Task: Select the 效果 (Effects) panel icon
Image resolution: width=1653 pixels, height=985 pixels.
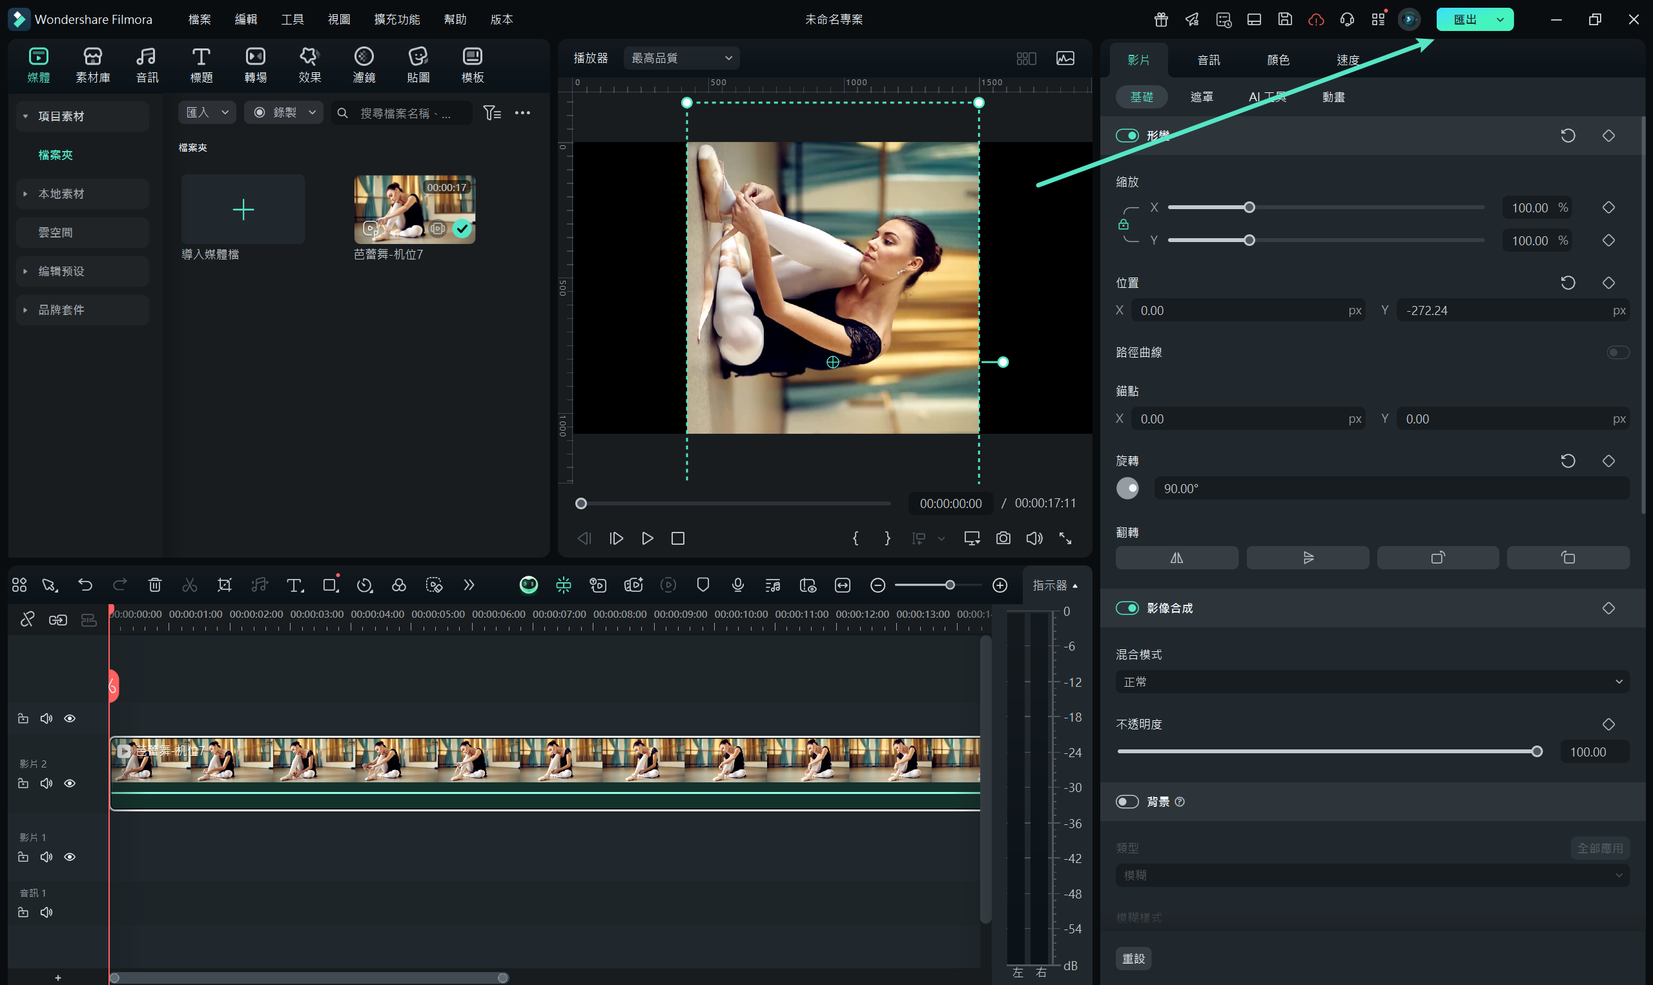Action: (x=309, y=63)
